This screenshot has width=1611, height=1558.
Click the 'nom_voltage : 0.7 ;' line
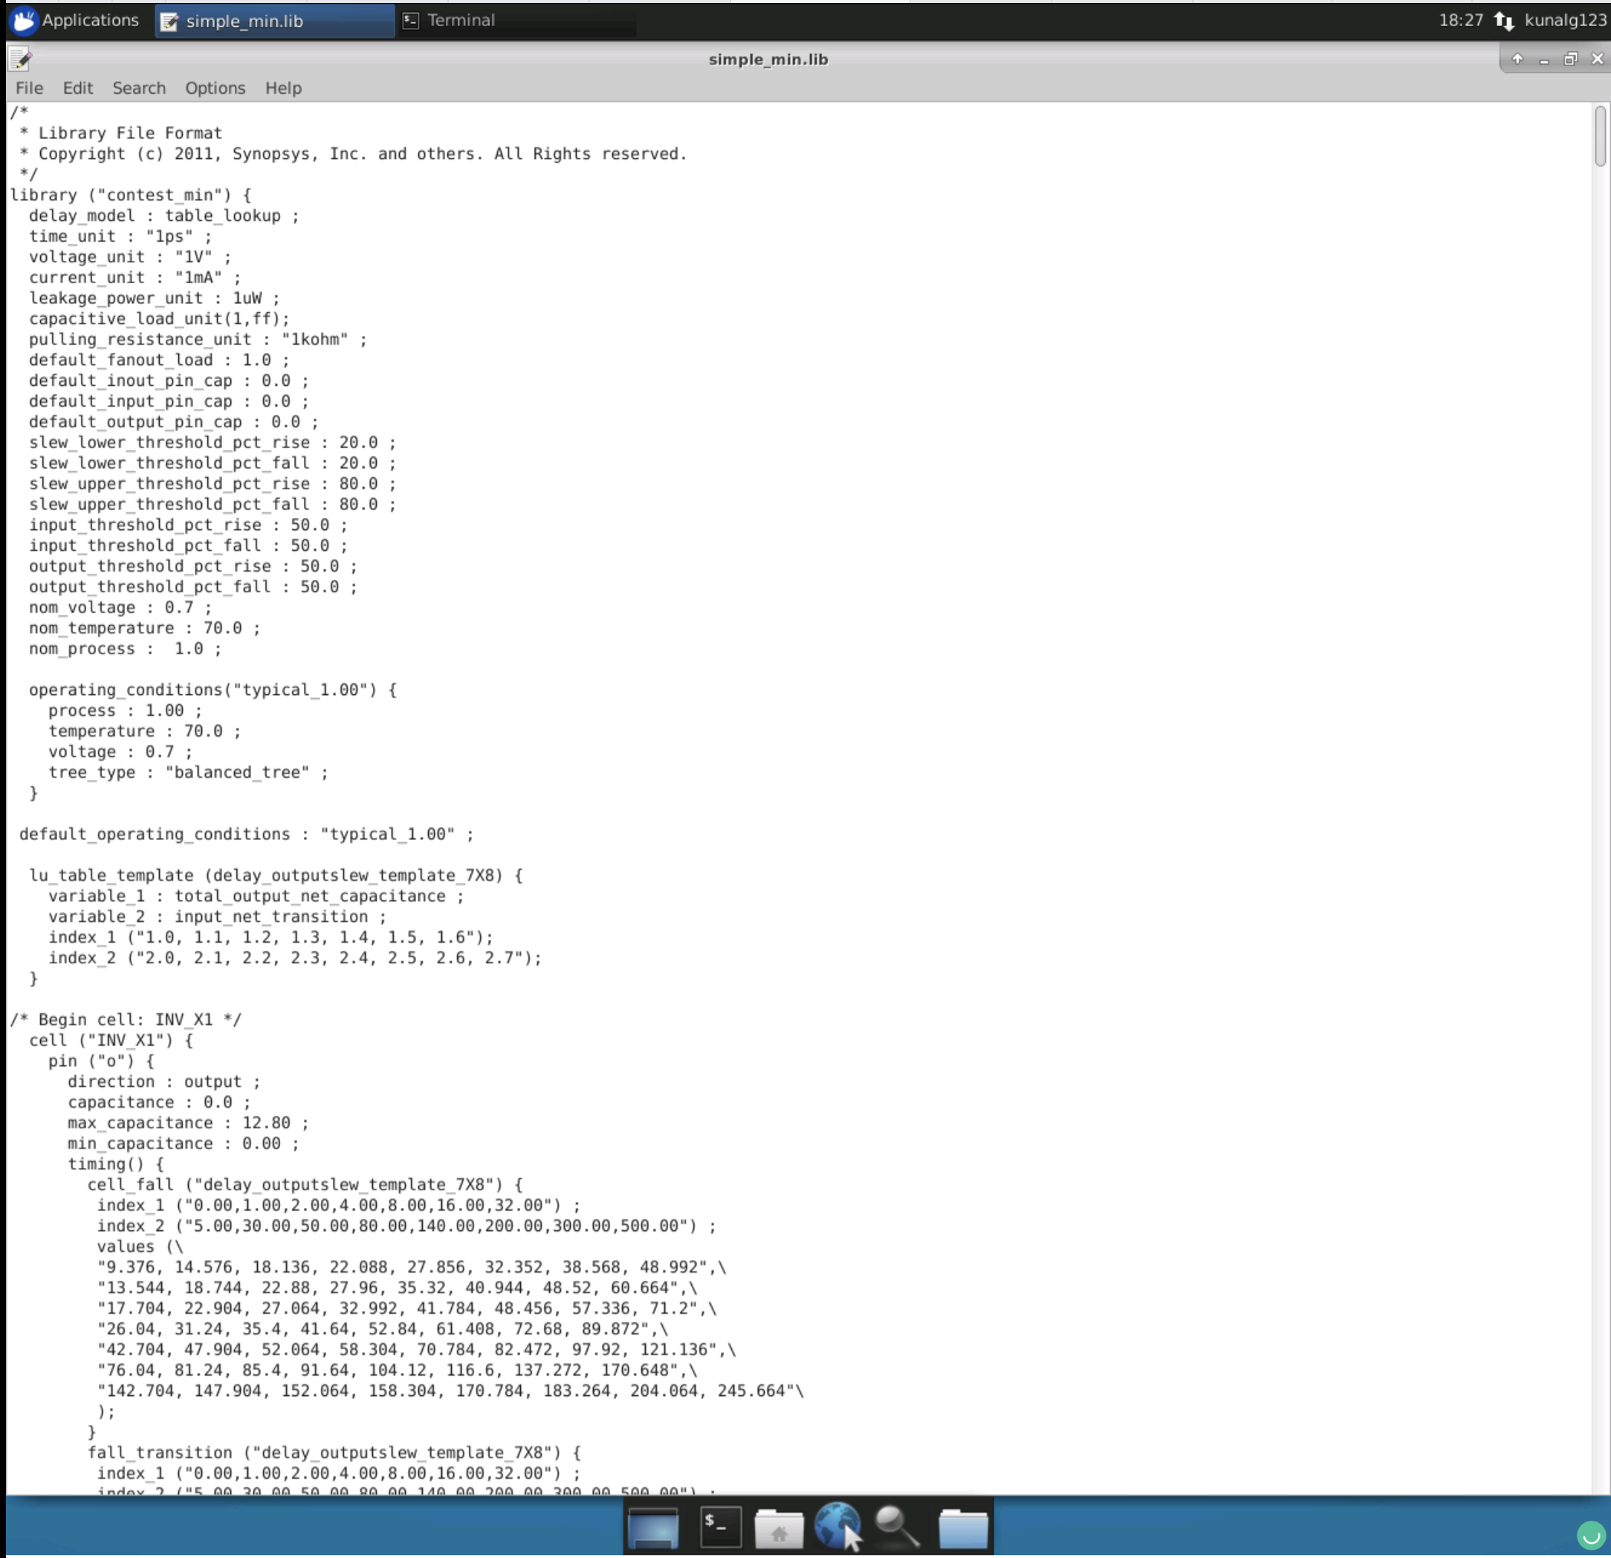tap(120, 607)
